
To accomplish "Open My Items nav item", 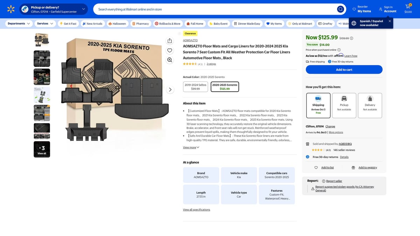I will [274, 23].
